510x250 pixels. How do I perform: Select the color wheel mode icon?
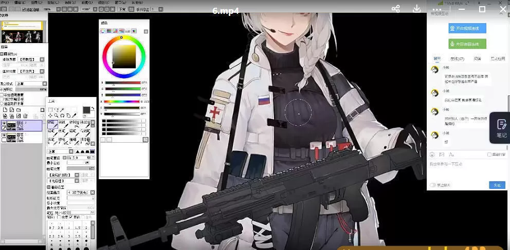[x=103, y=31]
